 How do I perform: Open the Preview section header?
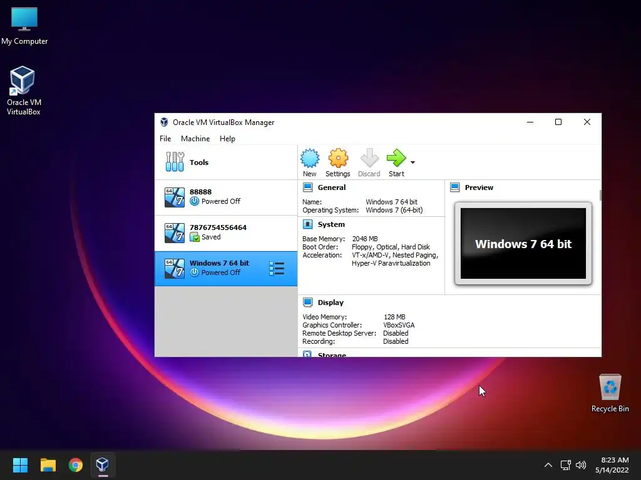coord(479,187)
